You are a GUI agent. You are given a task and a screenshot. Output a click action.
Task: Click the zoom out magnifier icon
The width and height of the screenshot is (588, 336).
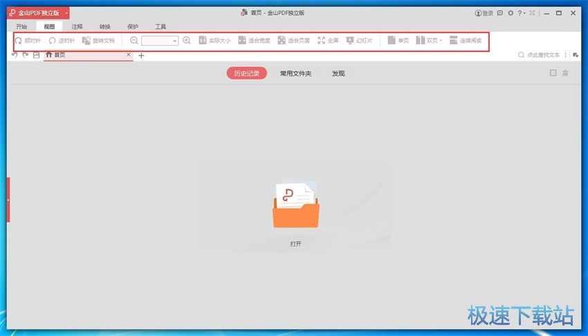click(134, 41)
